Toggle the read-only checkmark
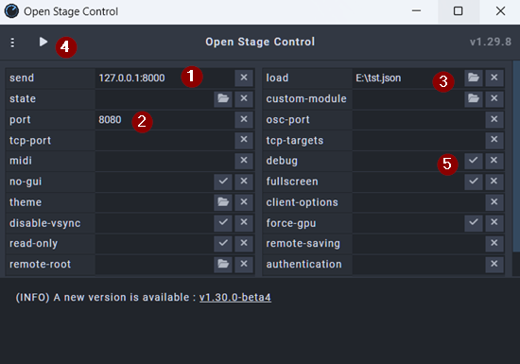520x364 pixels. click(223, 243)
